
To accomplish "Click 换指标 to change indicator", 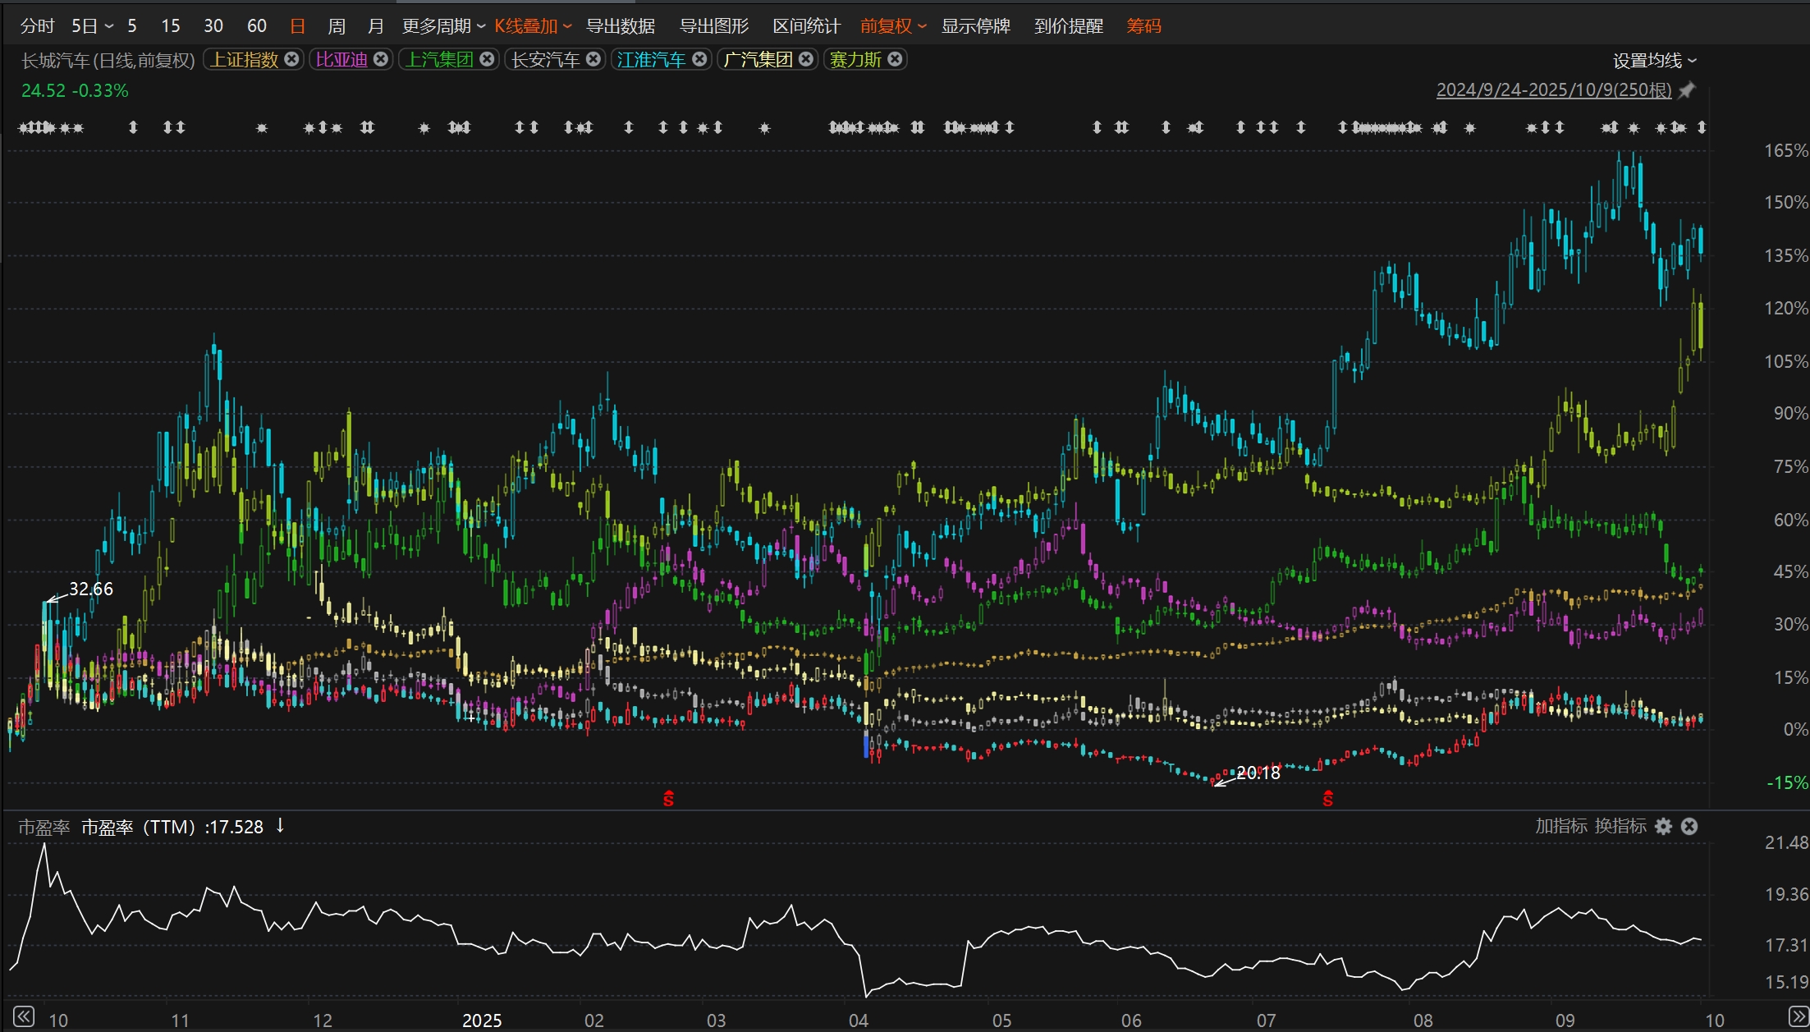I will tap(1620, 826).
